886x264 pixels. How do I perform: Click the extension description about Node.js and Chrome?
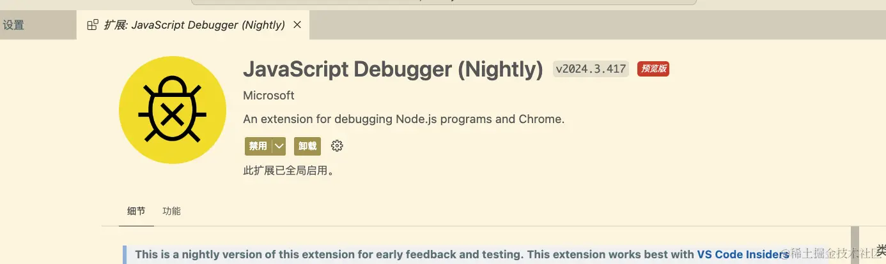pos(403,119)
